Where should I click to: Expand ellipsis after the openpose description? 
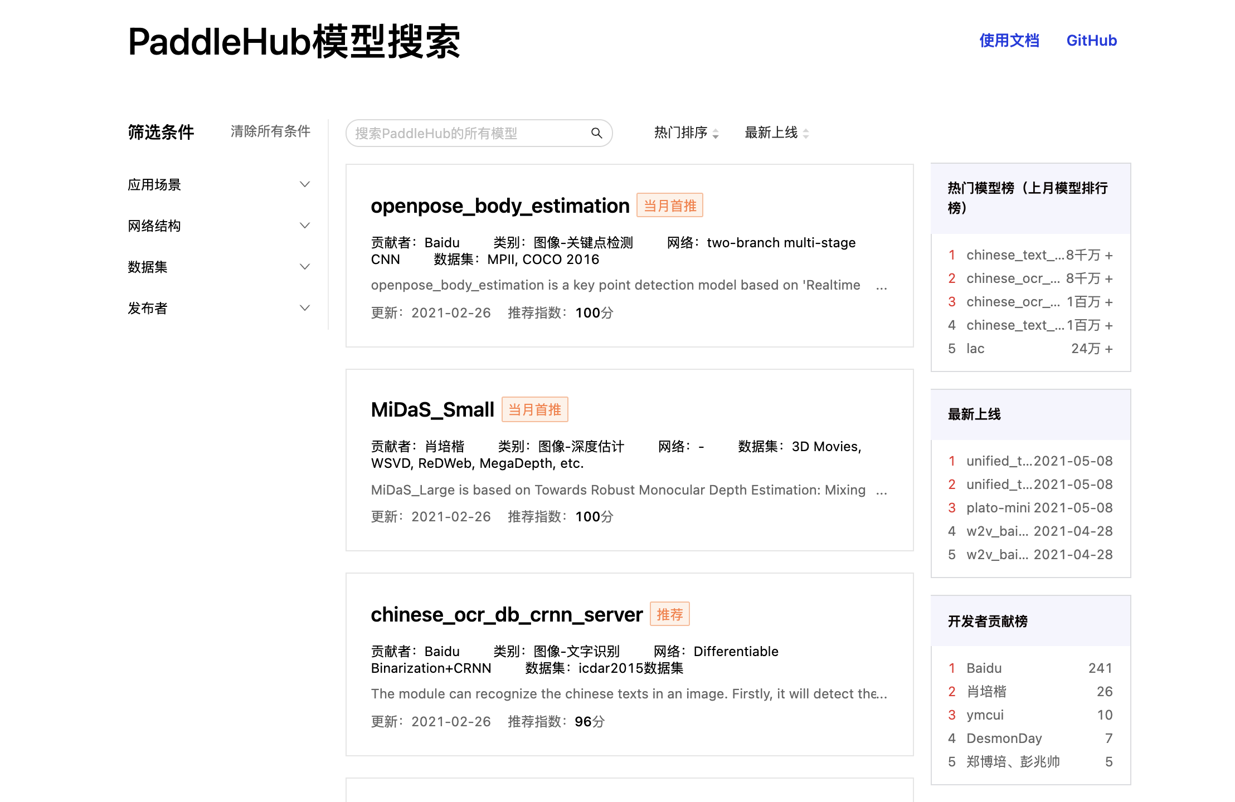tap(881, 286)
